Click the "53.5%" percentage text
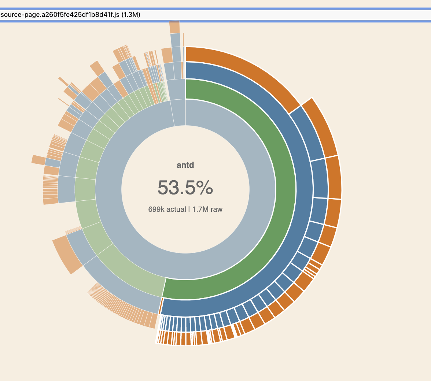The image size is (431, 381). pos(185,188)
